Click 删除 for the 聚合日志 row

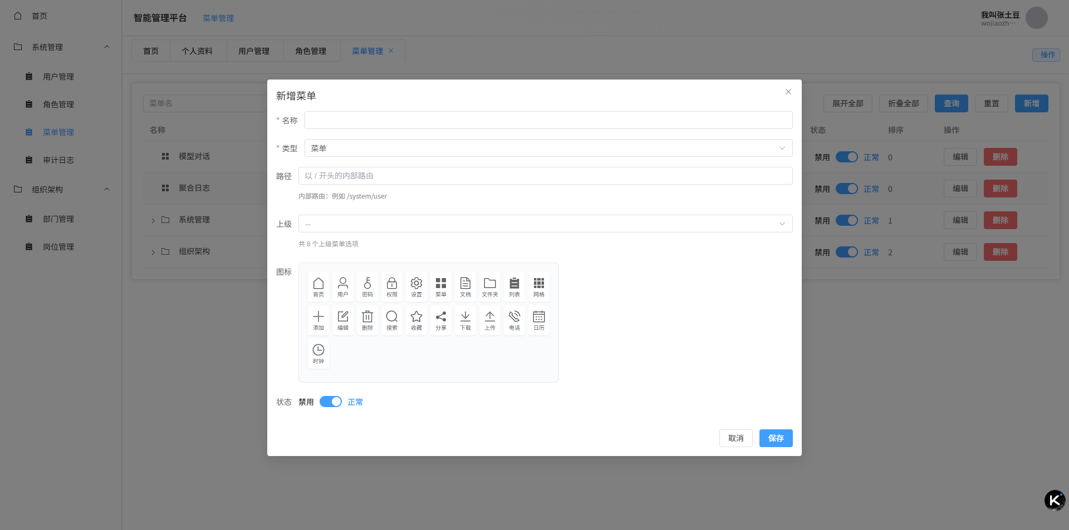click(1000, 189)
